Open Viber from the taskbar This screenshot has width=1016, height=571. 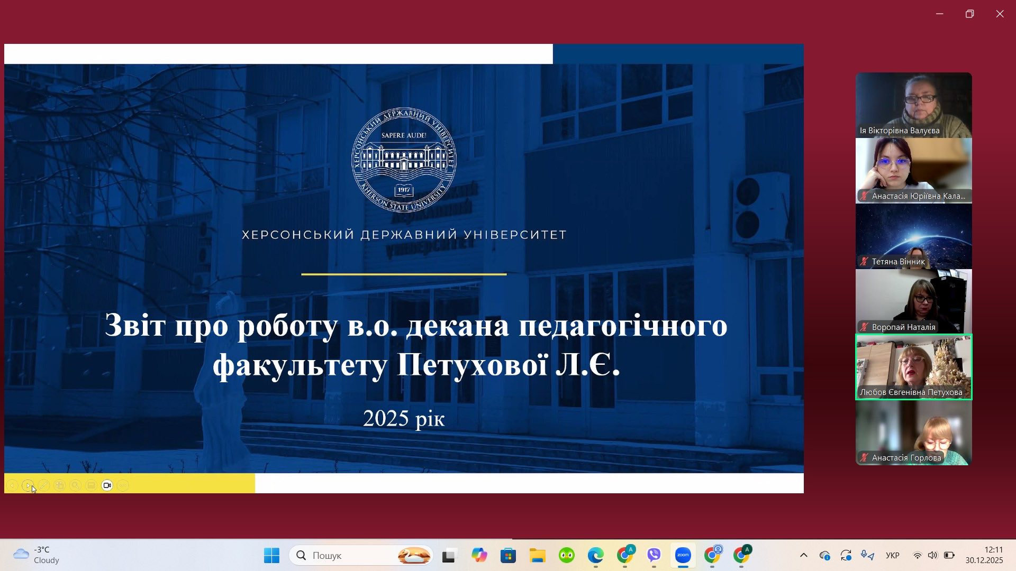pos(654,555)
